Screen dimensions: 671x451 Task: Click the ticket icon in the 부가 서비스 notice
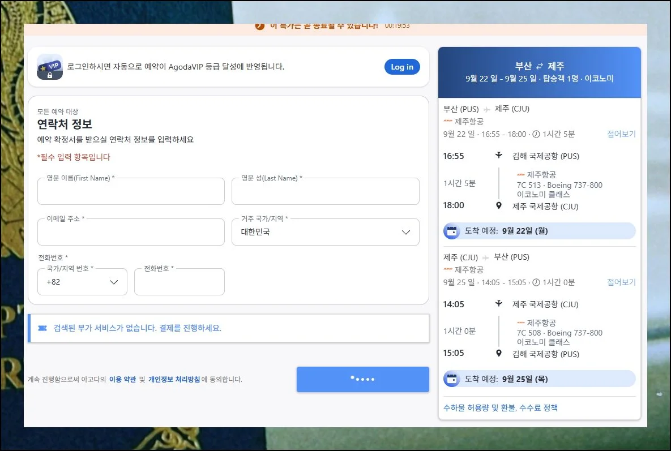(42, 328)
